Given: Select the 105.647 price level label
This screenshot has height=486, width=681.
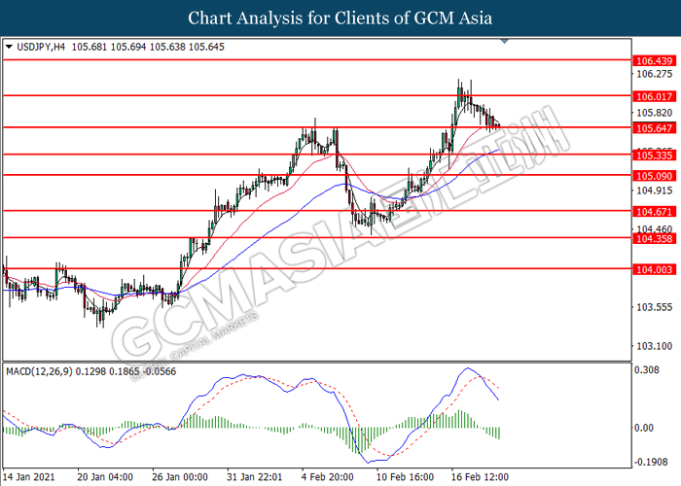Looking at the screenshot, I should 654,128.
